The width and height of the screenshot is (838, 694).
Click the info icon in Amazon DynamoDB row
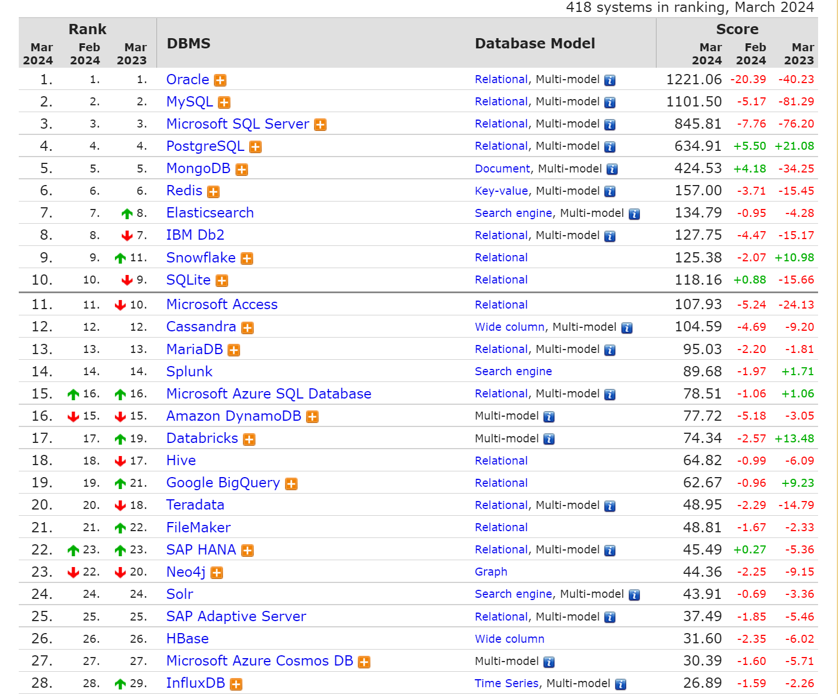click(x=549, y=417)
